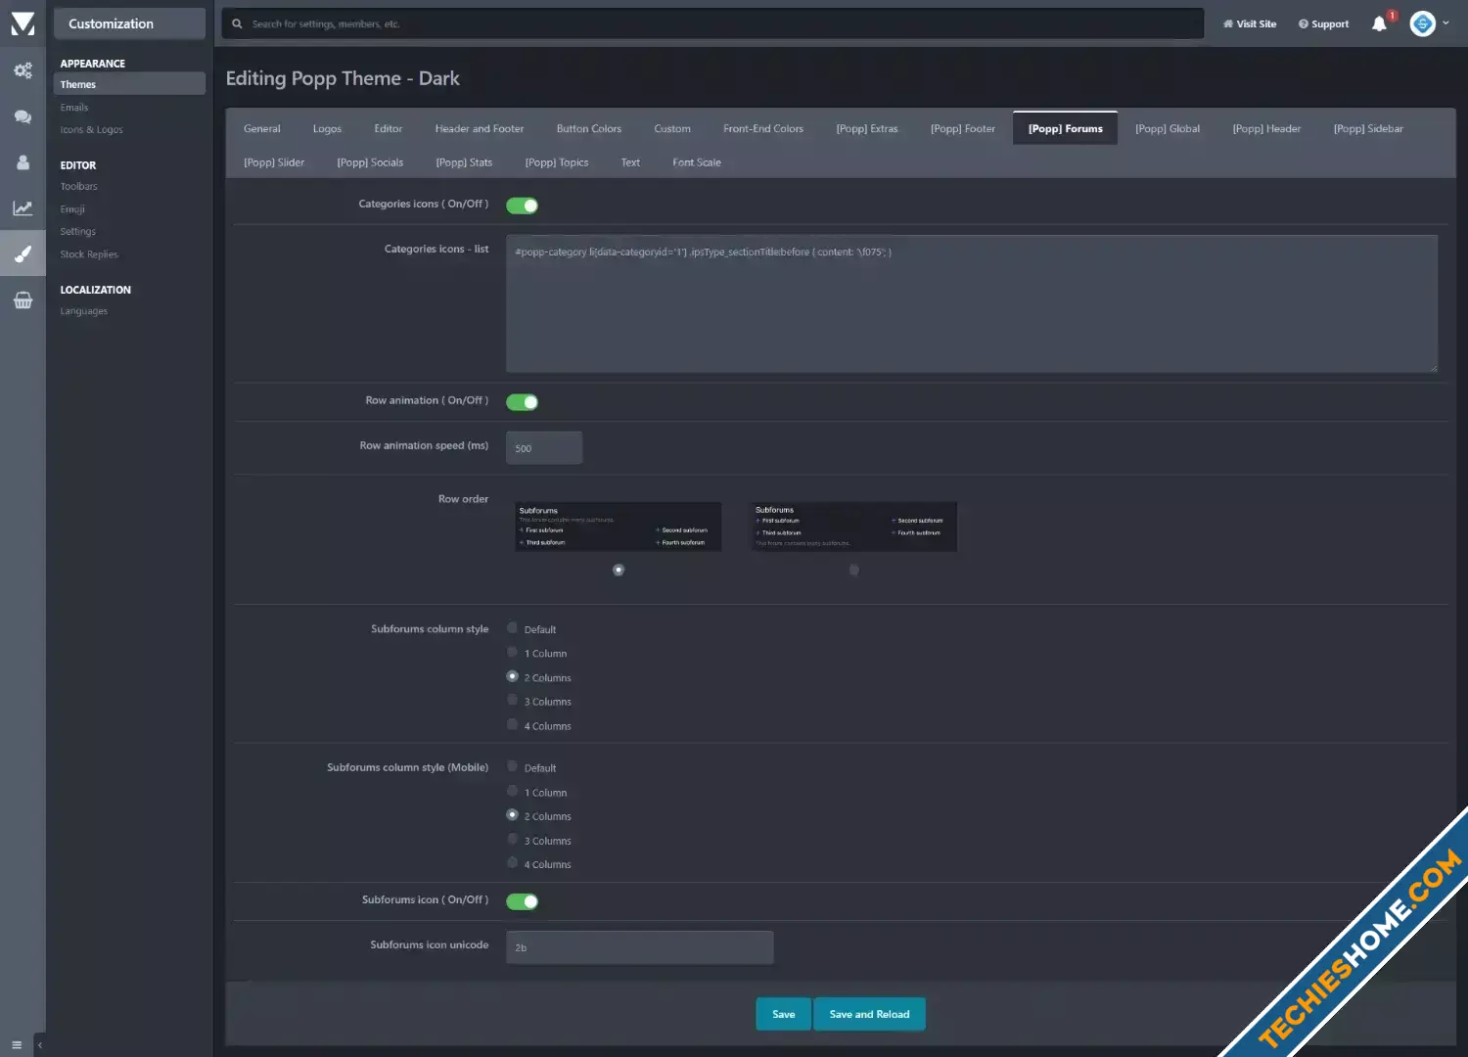Viewport: 1468px width, 1057px height.
Task: Click the Categories icons list text area
Action: pyautogui.click(x=972, y=303)
